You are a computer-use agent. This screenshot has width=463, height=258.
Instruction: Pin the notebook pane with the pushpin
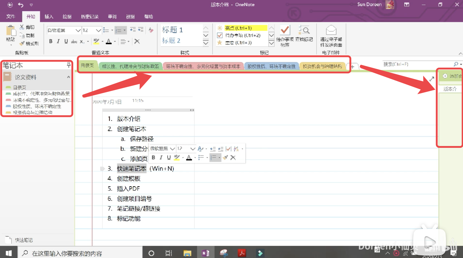coord(69,65)
